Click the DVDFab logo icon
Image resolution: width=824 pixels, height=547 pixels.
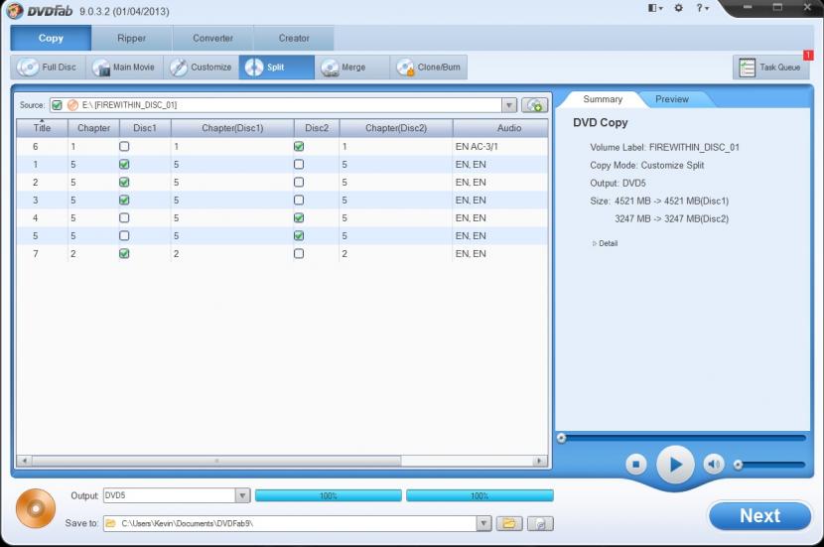pos(15,11)
